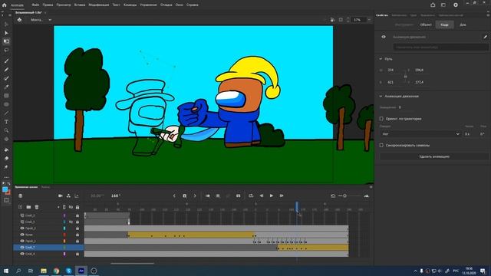The height and width of the screenshot is (276, 491).
Task: Toggle the eye icon in Properties panel
Action: tap(384, 37)
